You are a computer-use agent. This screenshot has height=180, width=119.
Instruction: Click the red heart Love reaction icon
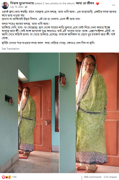point(3,177)
